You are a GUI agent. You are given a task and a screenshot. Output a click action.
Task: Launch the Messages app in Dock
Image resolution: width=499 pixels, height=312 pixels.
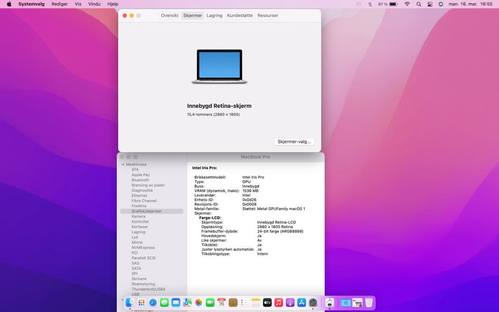tap(164, 302)
